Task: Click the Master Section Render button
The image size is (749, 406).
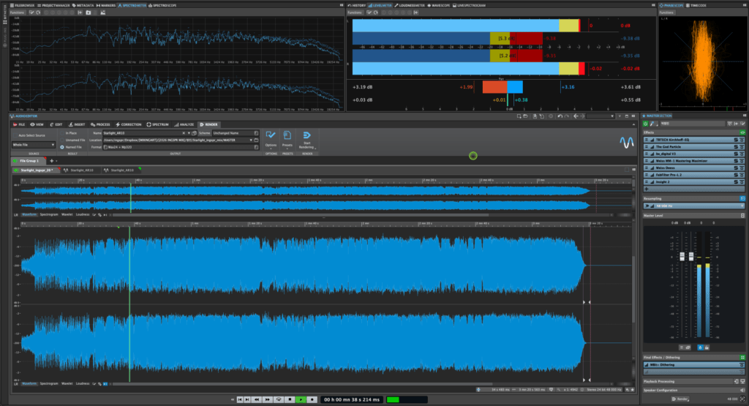Action: pyautogui.click(x=680, y=399)
